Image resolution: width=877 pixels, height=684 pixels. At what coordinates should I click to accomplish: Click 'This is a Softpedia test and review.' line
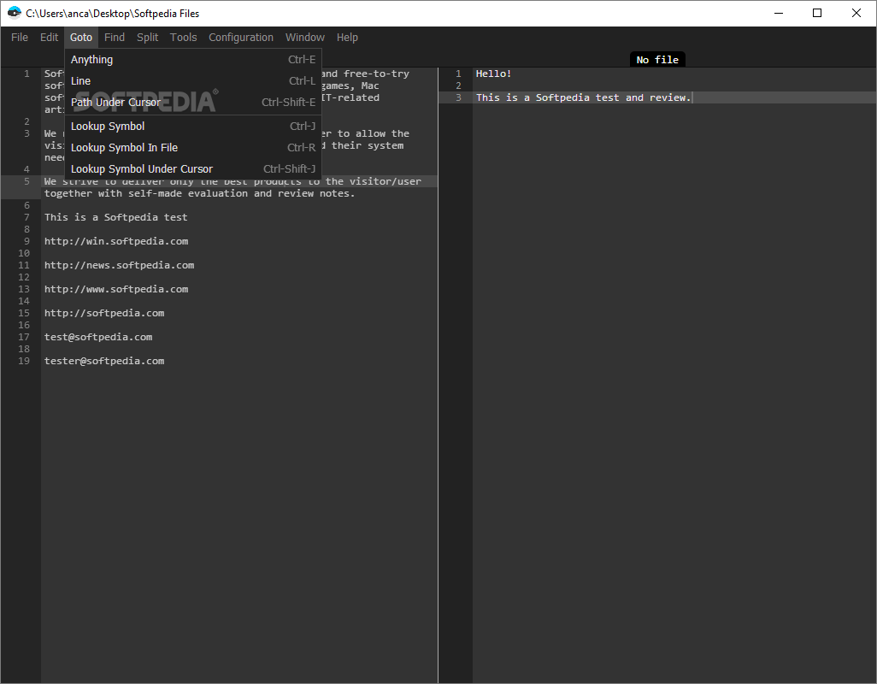(x=583, y=97)
